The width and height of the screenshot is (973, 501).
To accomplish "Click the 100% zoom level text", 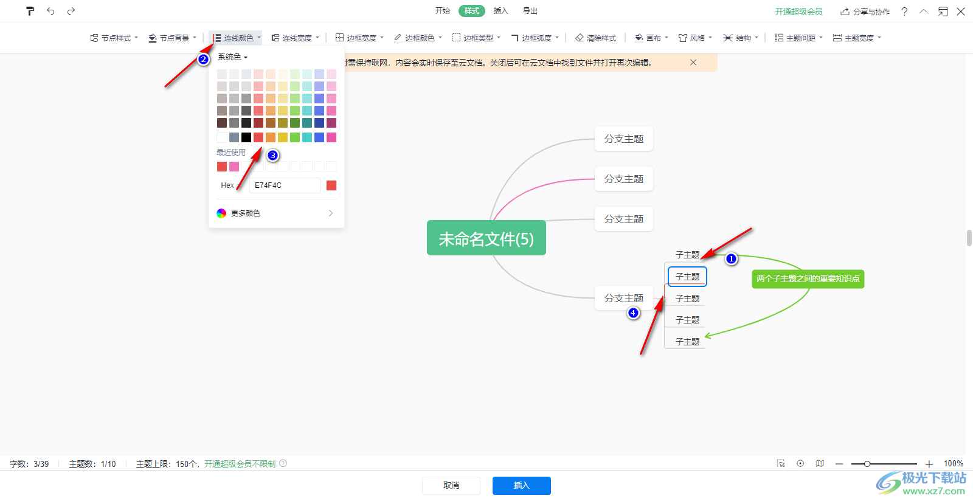I will [954, 464].
